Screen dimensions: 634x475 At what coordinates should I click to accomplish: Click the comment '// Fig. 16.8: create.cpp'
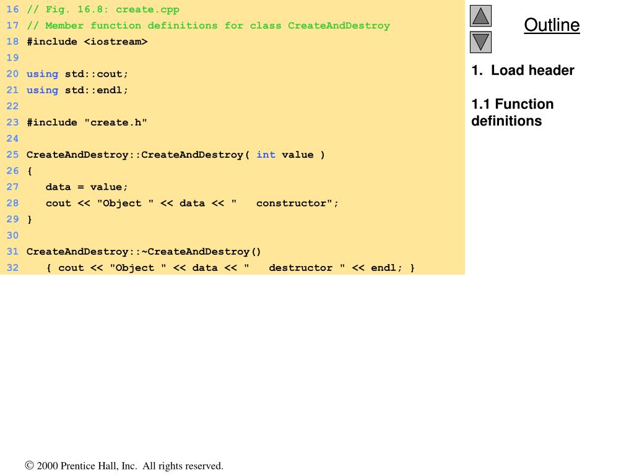click(103, 9)
